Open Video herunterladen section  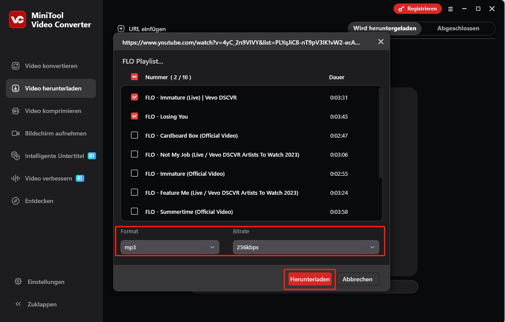coord(51,88)
